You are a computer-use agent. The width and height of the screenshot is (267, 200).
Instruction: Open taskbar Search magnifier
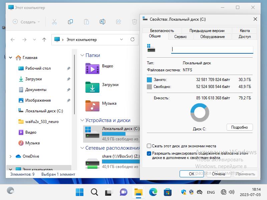[x=94, y=192]
